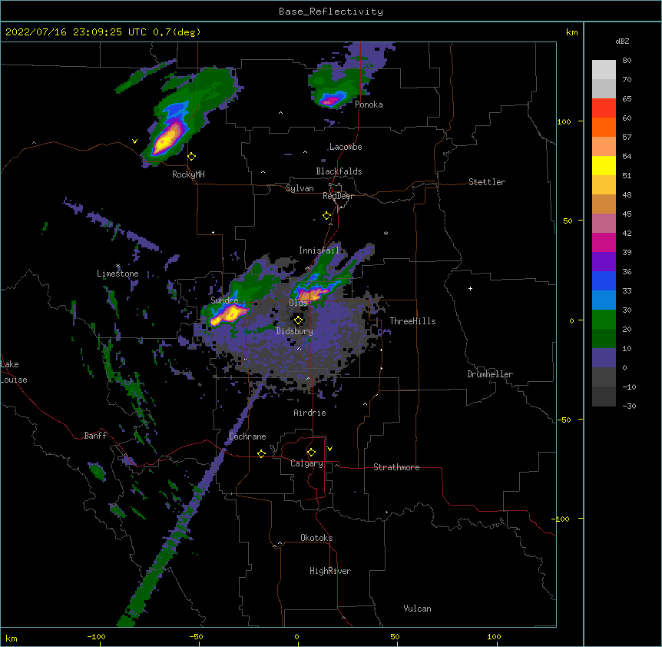Image resolution: width=662 pixels, height=647 pixels.
Task: Click the yellow diamond marker south of RedDeer
Action: point(327,216)
